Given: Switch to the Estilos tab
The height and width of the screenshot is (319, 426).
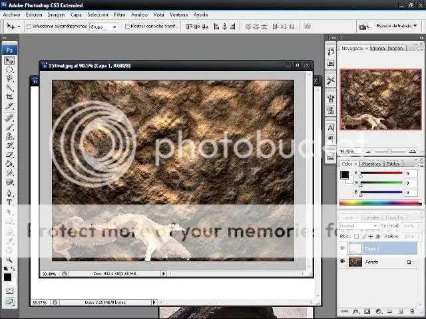Looking at the screenshot, I should [x=393, y=164].
